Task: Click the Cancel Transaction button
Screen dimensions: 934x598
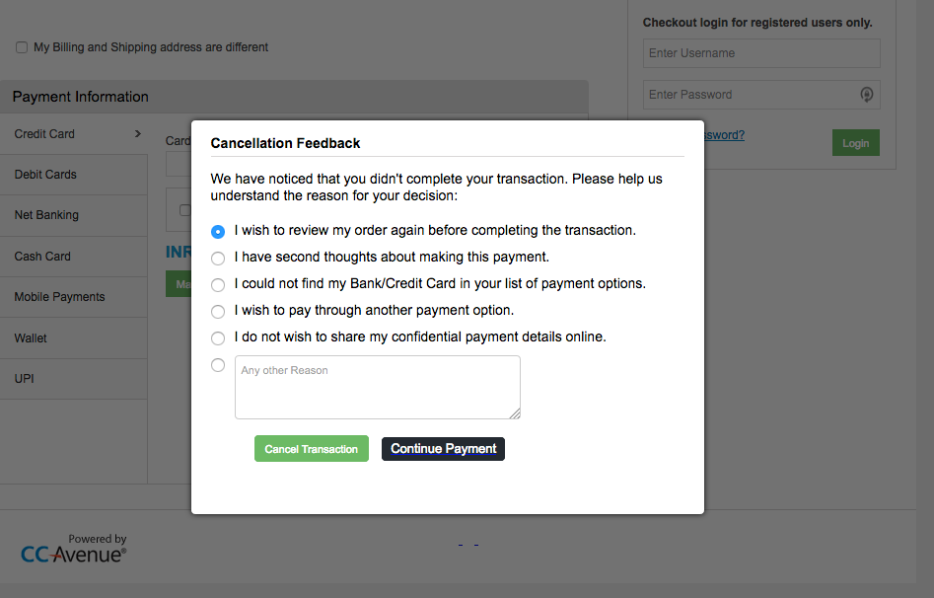Action: [312, 449]
